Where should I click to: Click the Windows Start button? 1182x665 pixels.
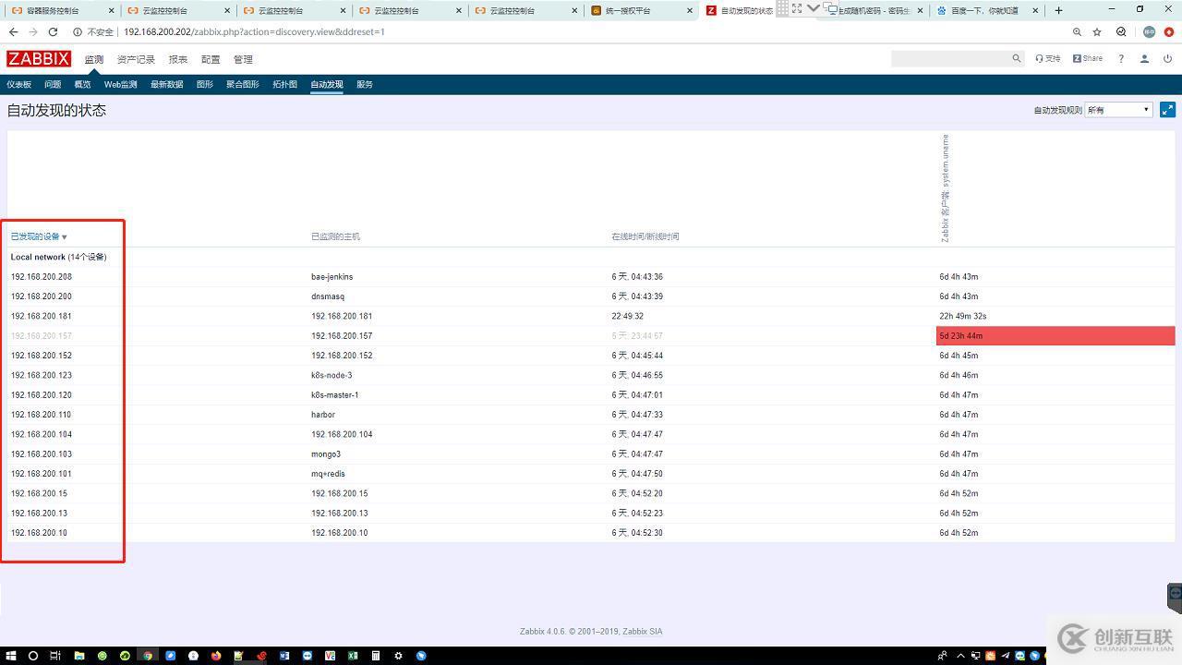10,656
